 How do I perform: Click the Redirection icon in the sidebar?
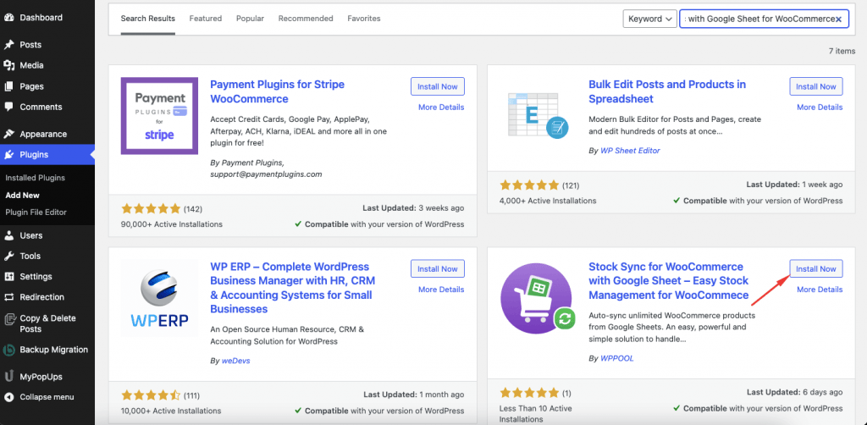[x=8, y=297]
